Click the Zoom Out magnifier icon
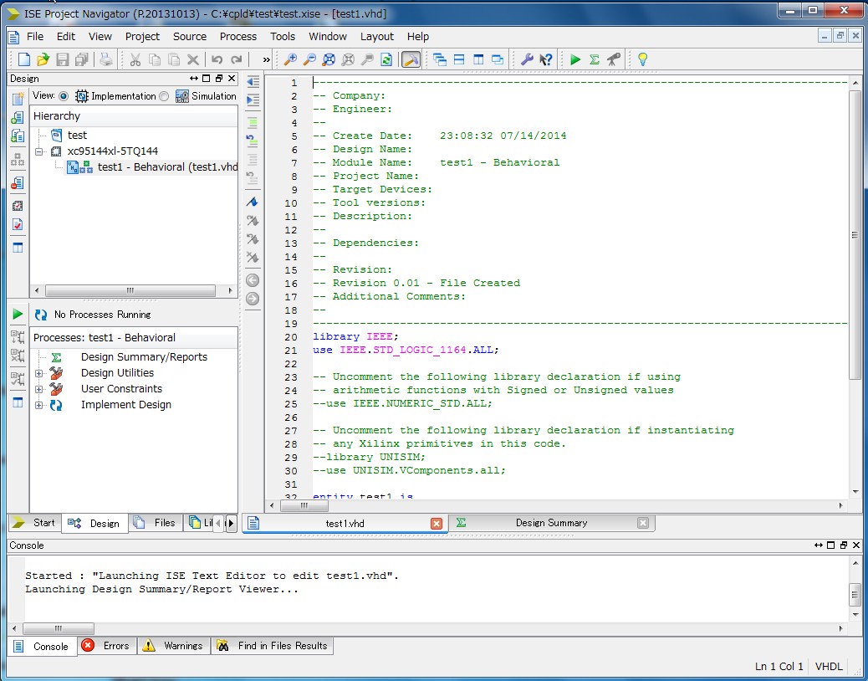Screen dimensions: 868x681 tap(309, 59)
